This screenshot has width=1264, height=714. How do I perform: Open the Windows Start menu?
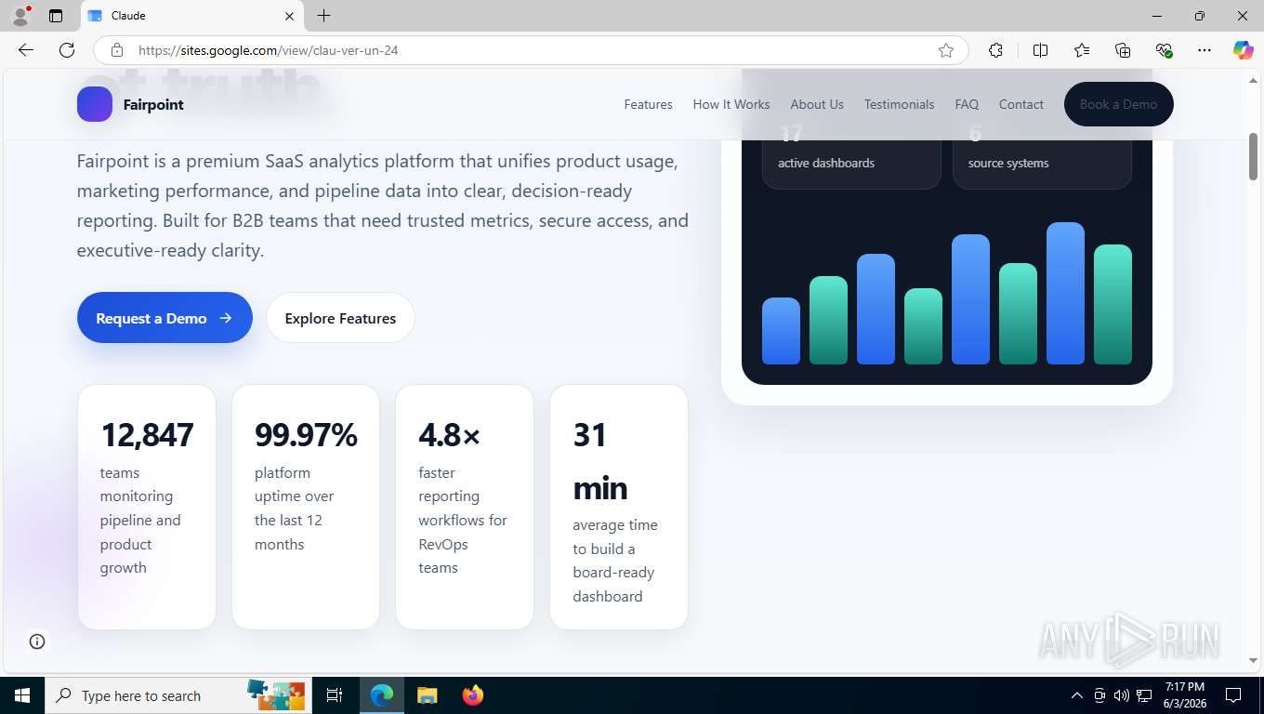[x=22, y=695]
